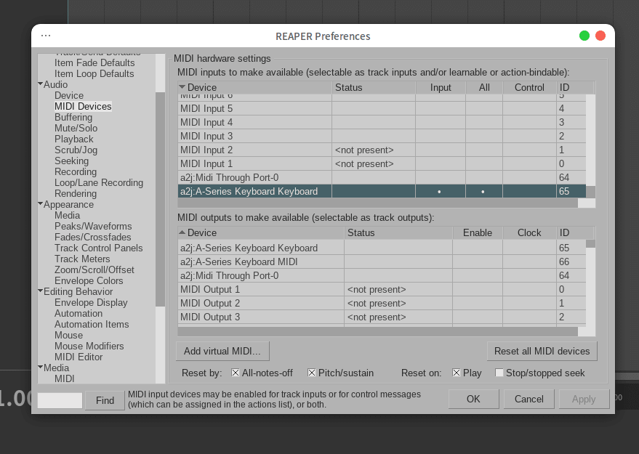This screenshot has width=639, height=454.
Task: Toggle the All-notes-off checkbox
Action: pos(235,373)
